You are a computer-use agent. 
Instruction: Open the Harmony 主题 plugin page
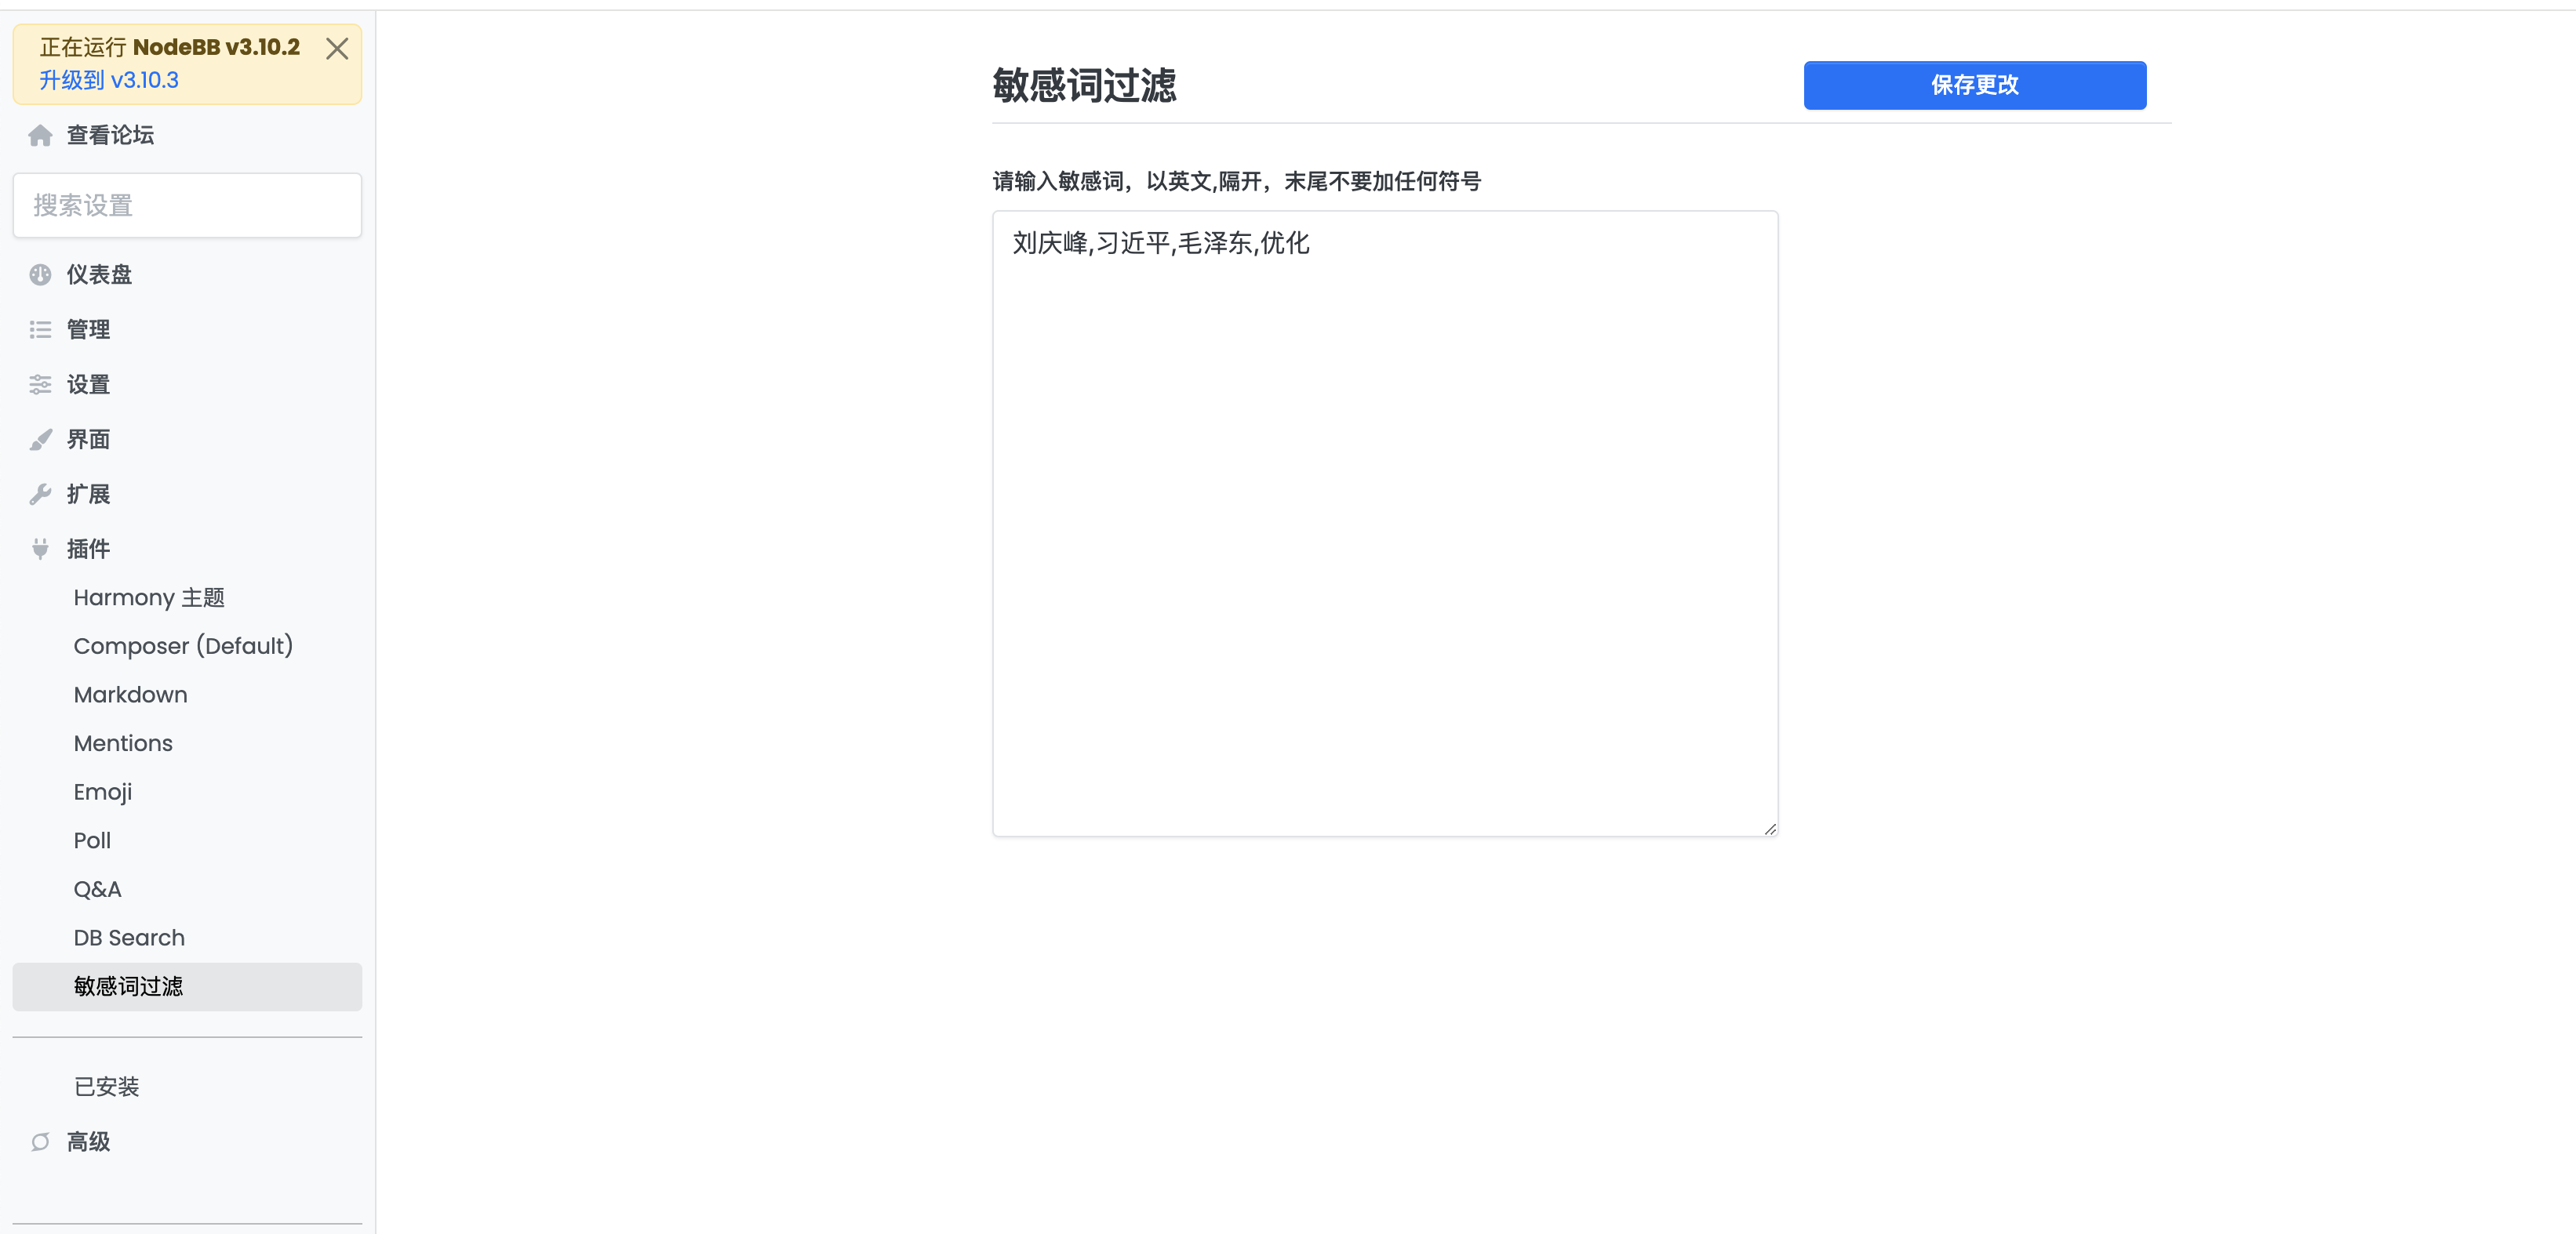click(149, 597)
